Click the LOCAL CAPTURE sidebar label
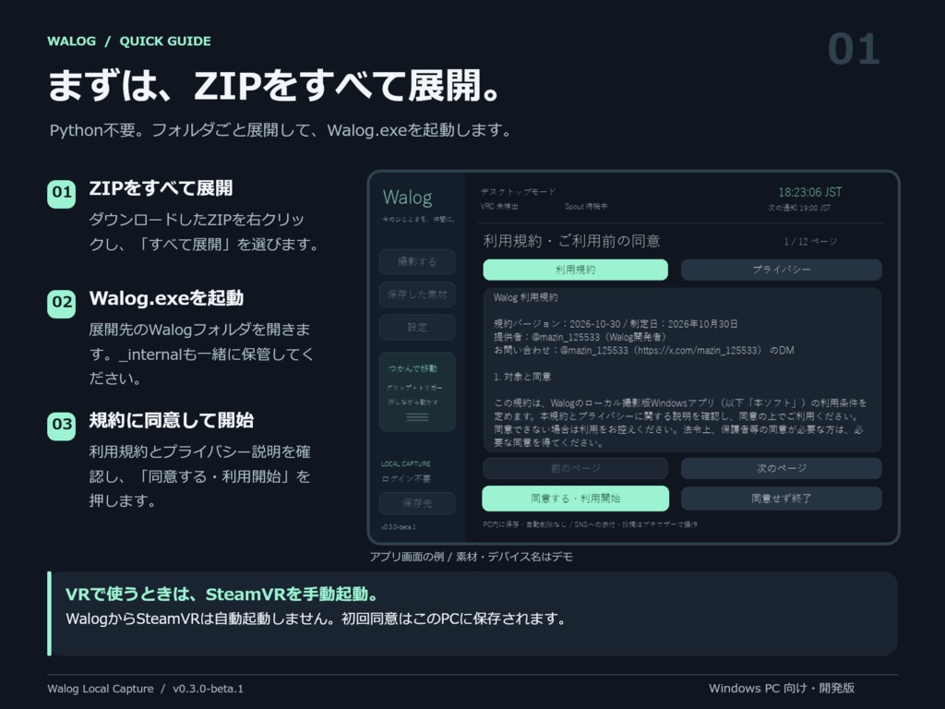The width and height of the screenshot is (945, 709). [x=406, y=463]
